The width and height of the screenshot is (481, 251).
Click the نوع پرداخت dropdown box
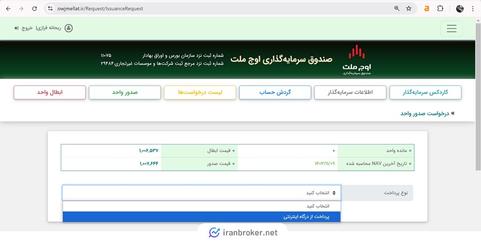tap(201, 193)
